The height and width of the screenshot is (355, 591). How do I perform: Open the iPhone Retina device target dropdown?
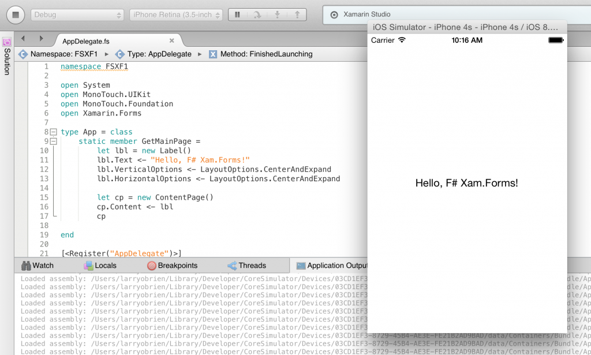pos(176,14)
